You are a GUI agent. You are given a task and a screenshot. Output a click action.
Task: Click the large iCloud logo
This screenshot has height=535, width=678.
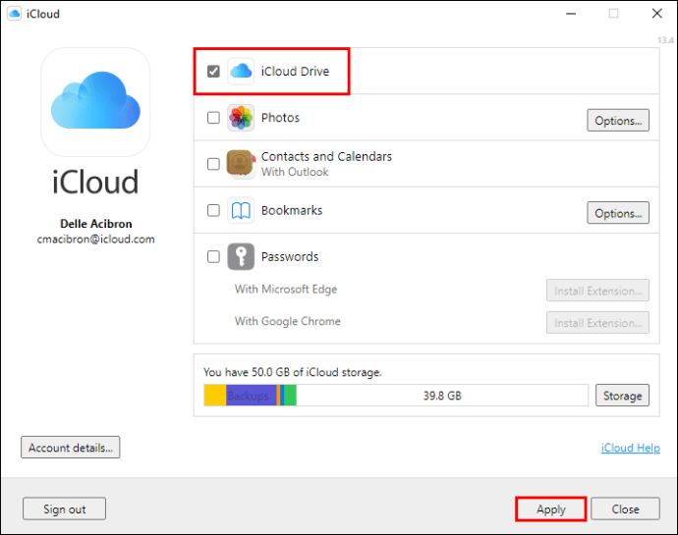click(x=95, y=102)
